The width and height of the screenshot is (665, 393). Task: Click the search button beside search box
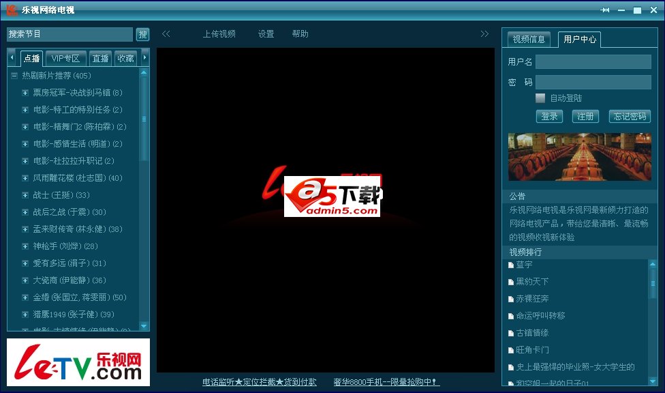(142, 34)
